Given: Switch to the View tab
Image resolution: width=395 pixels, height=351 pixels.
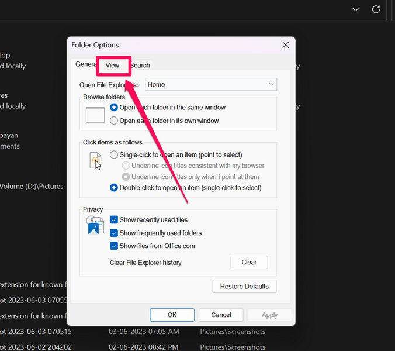Looking at the screenshot, I should [x=112, y=66].
